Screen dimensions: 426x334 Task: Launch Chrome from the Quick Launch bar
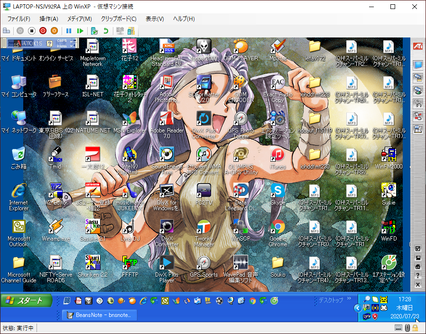coord(252,301)
